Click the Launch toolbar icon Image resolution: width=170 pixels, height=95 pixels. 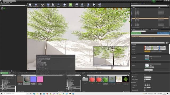100,5
